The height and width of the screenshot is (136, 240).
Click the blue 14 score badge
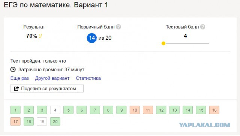tap(91, 38)
